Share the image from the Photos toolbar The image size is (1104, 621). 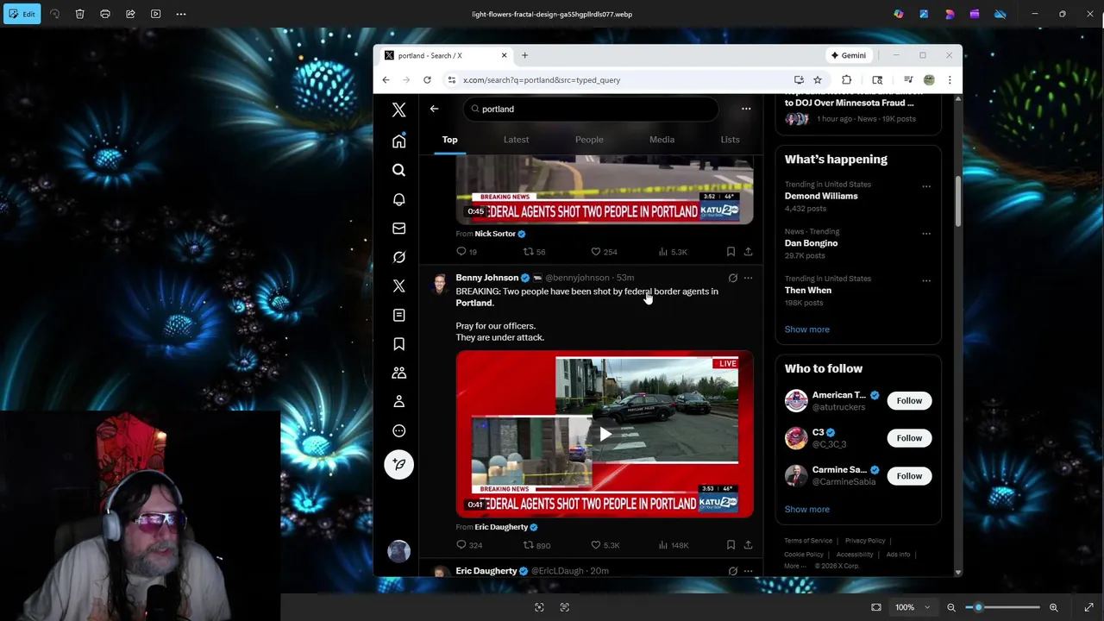click(x=130, y=14)
